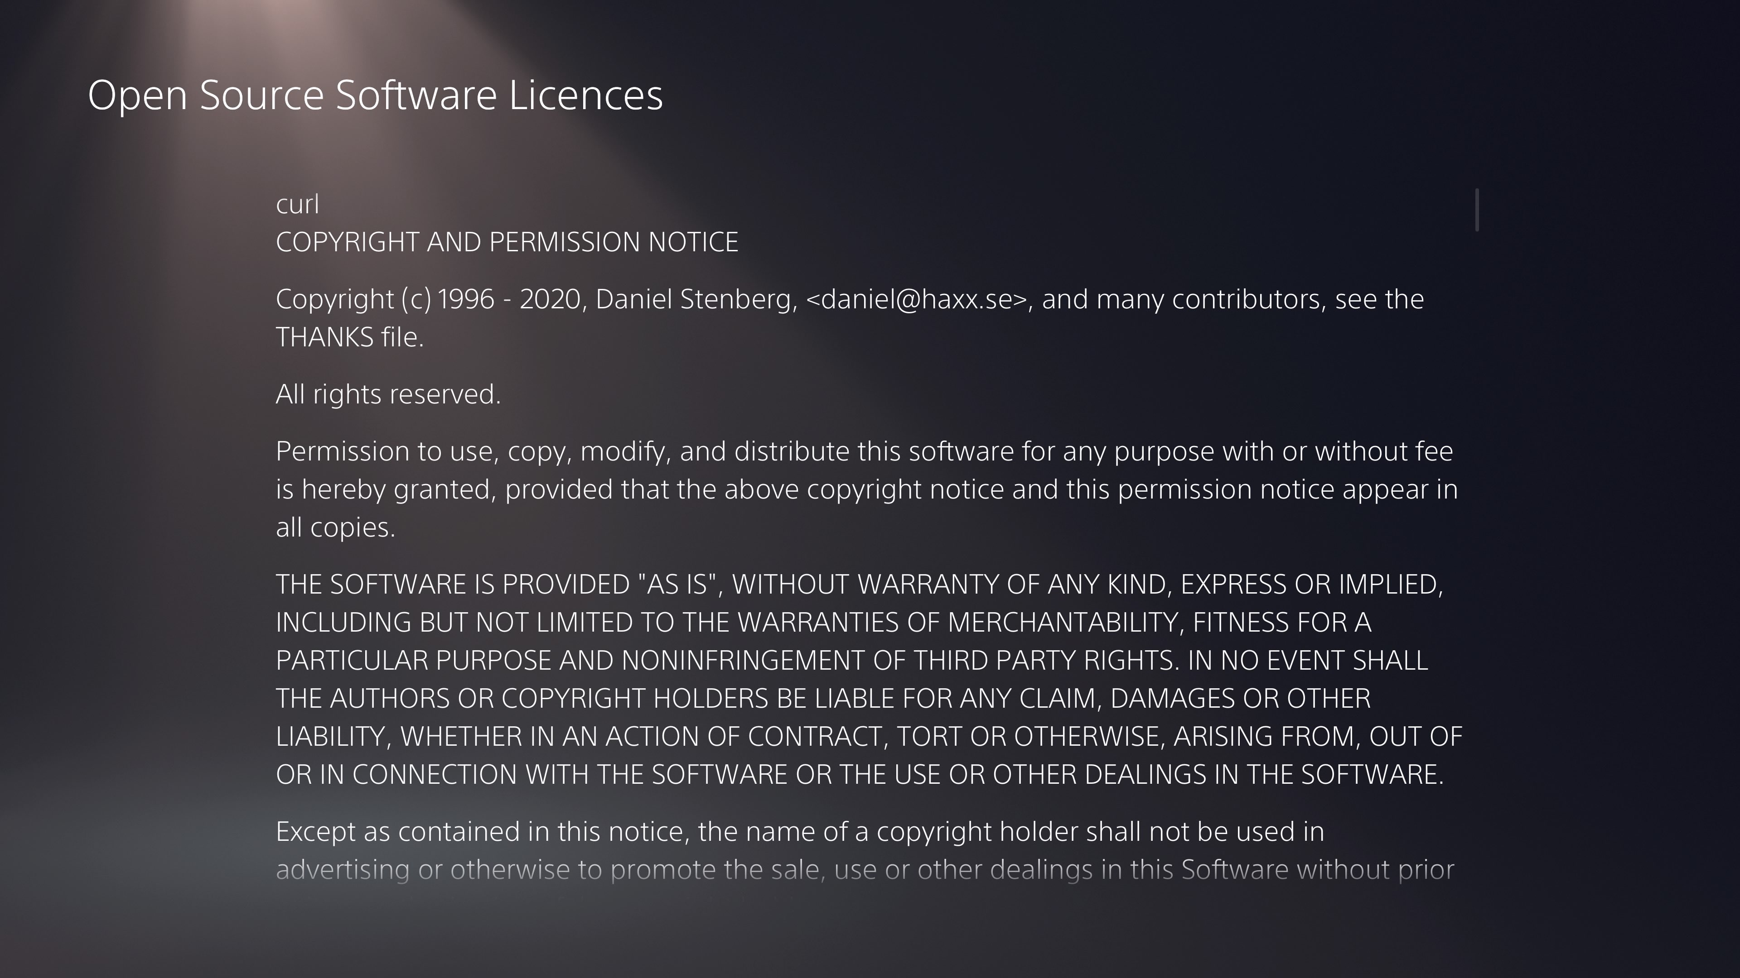Screen dimensions: 1740x978
Task: Click the Except as contained in this notice line
Action: point(800,832)
